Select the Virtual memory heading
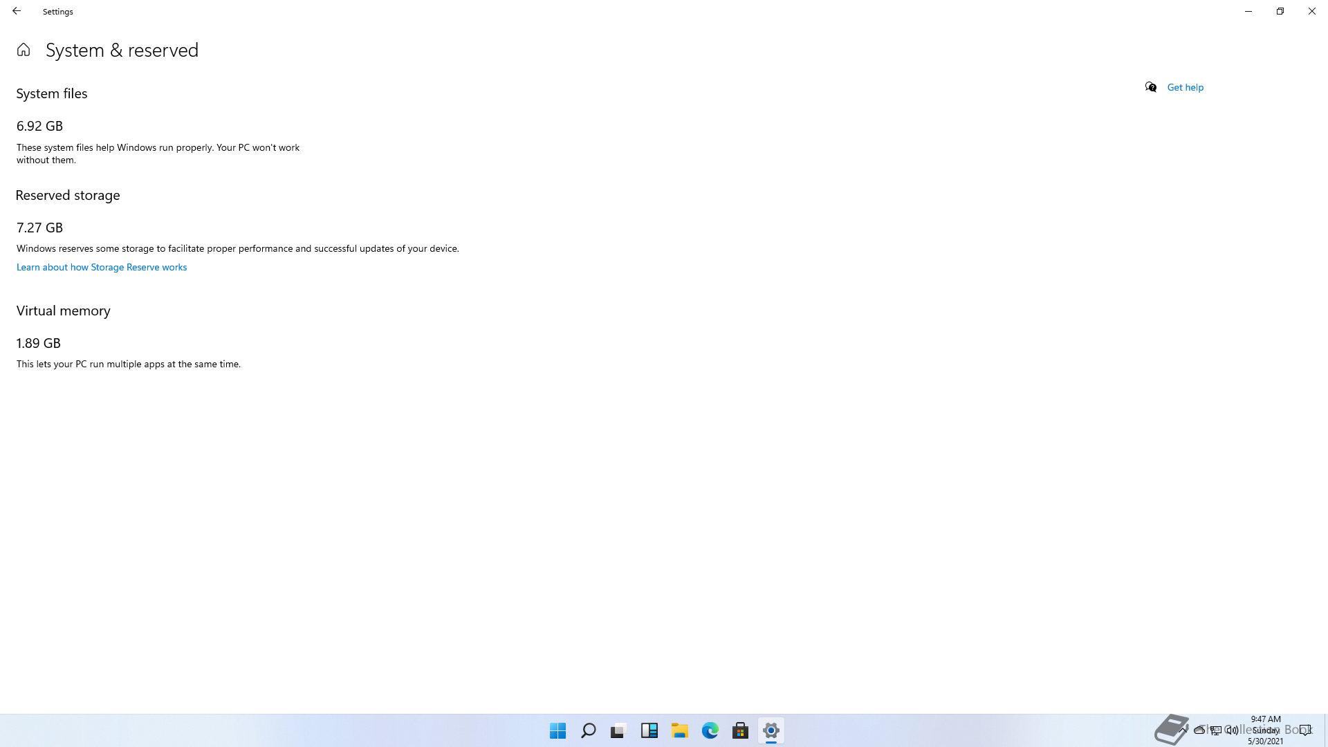Viewport: 1328px width, 747px height. tap(63, 311)
